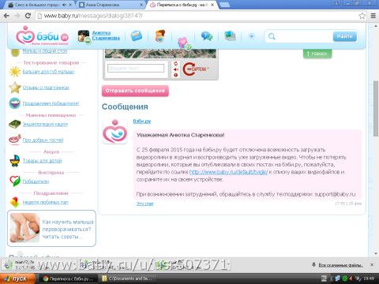379x284 pixels.
Task: Click the Мамы и общий стол link
Action: 45,50
